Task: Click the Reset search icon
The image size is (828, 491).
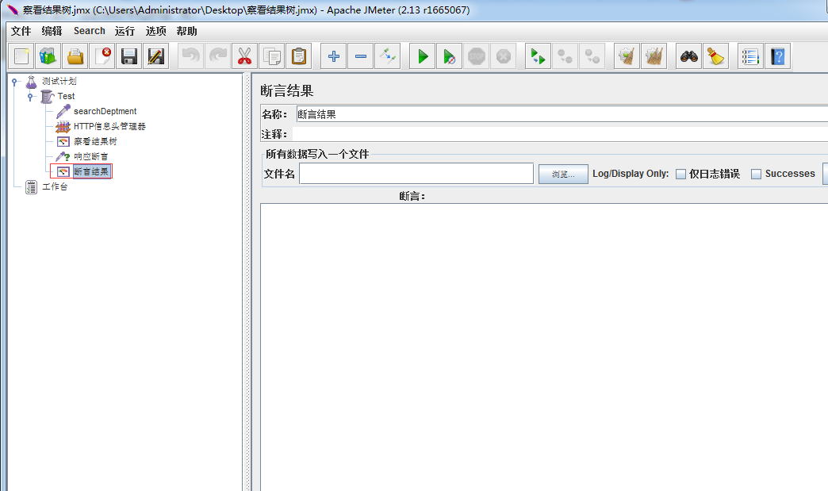Action: 716,56
